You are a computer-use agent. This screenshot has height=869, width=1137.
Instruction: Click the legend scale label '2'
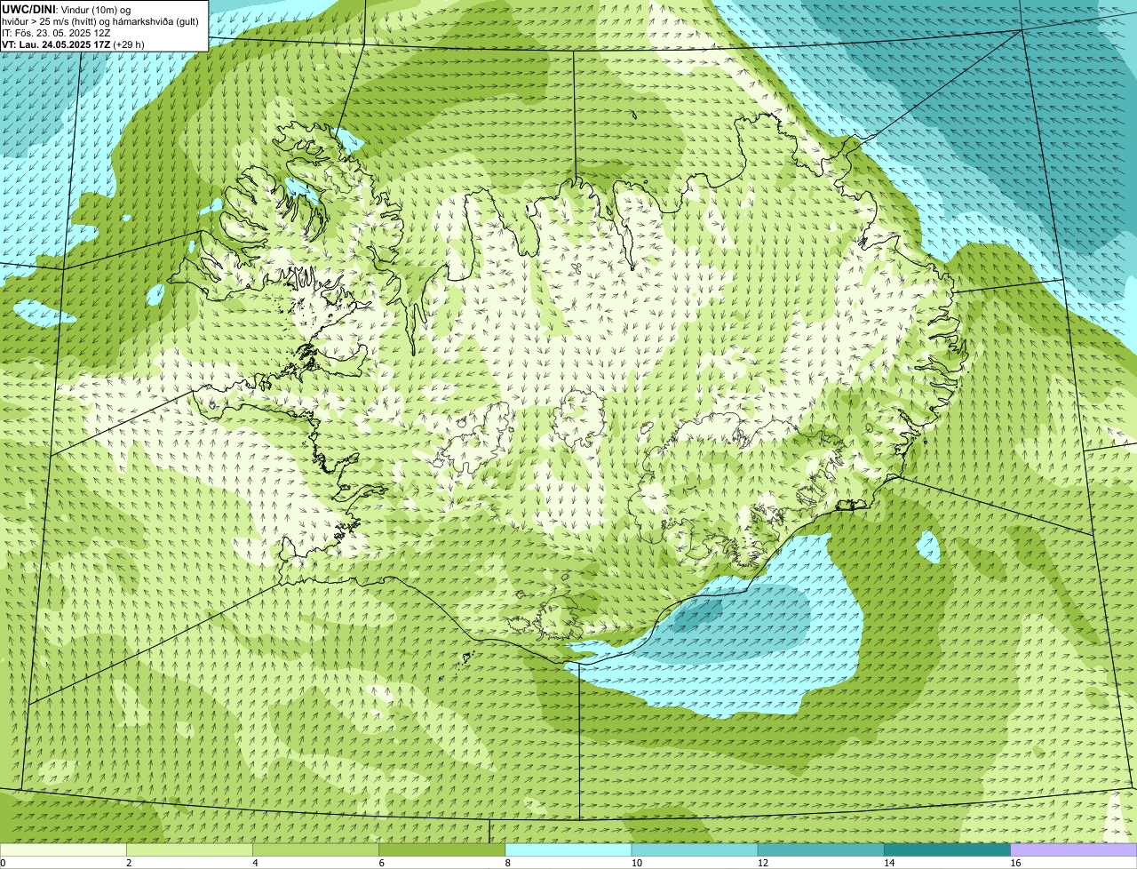[129, 863]
